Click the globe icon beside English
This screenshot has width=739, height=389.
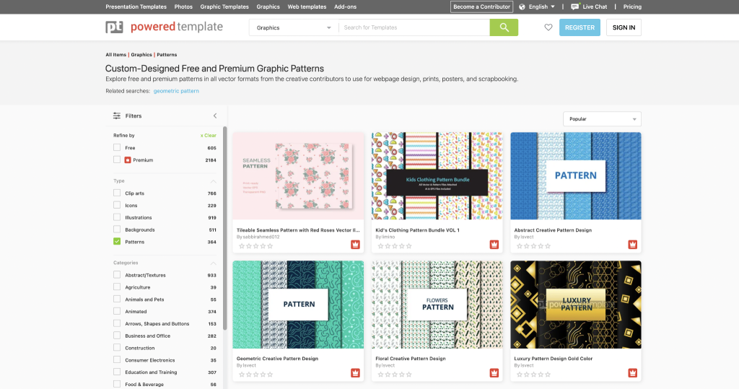coord(522,6)
